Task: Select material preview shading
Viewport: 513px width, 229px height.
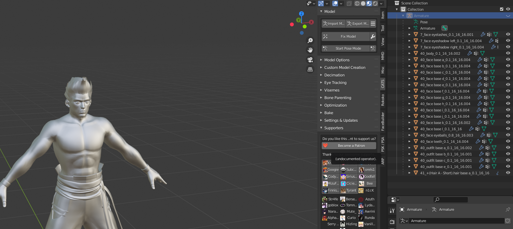Action: [x=369, y=3]
